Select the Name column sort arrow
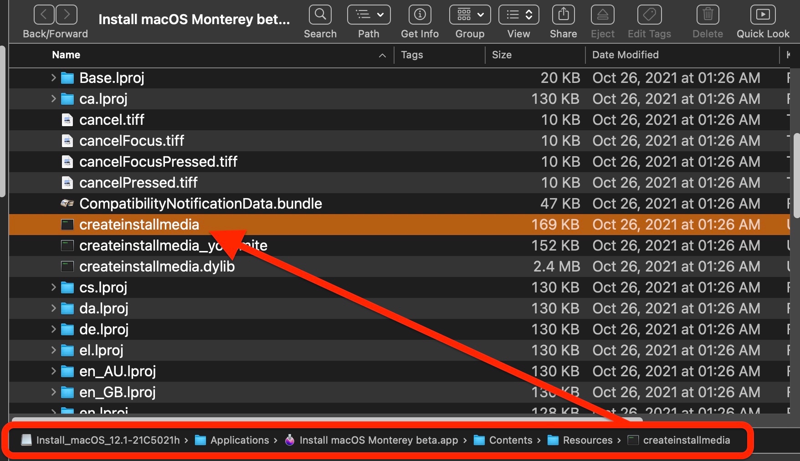Viewport: 800px width, 461px height. [x=382, y=55]
